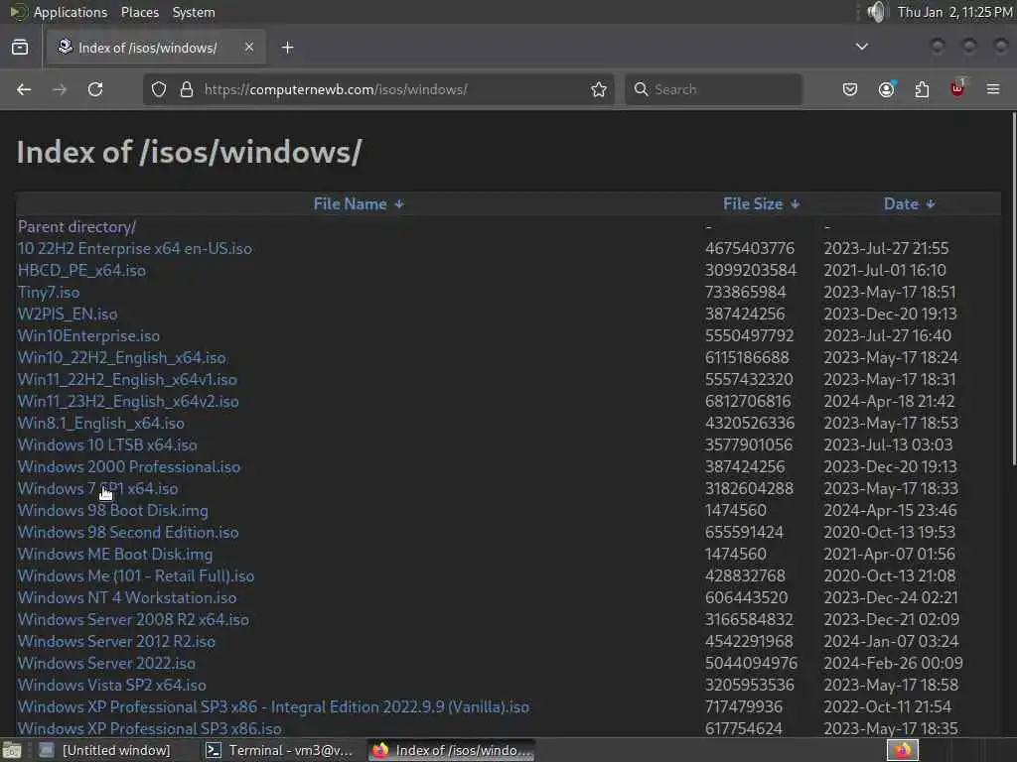Open the Parent directory link

click(x=76, y=227)
